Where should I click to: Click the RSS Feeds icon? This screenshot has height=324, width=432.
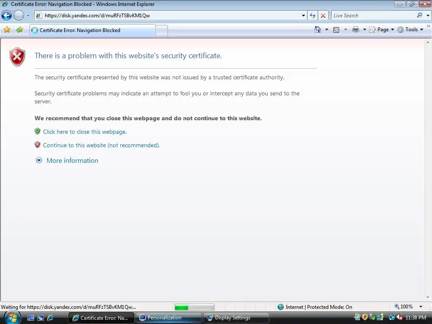[336, 30]
